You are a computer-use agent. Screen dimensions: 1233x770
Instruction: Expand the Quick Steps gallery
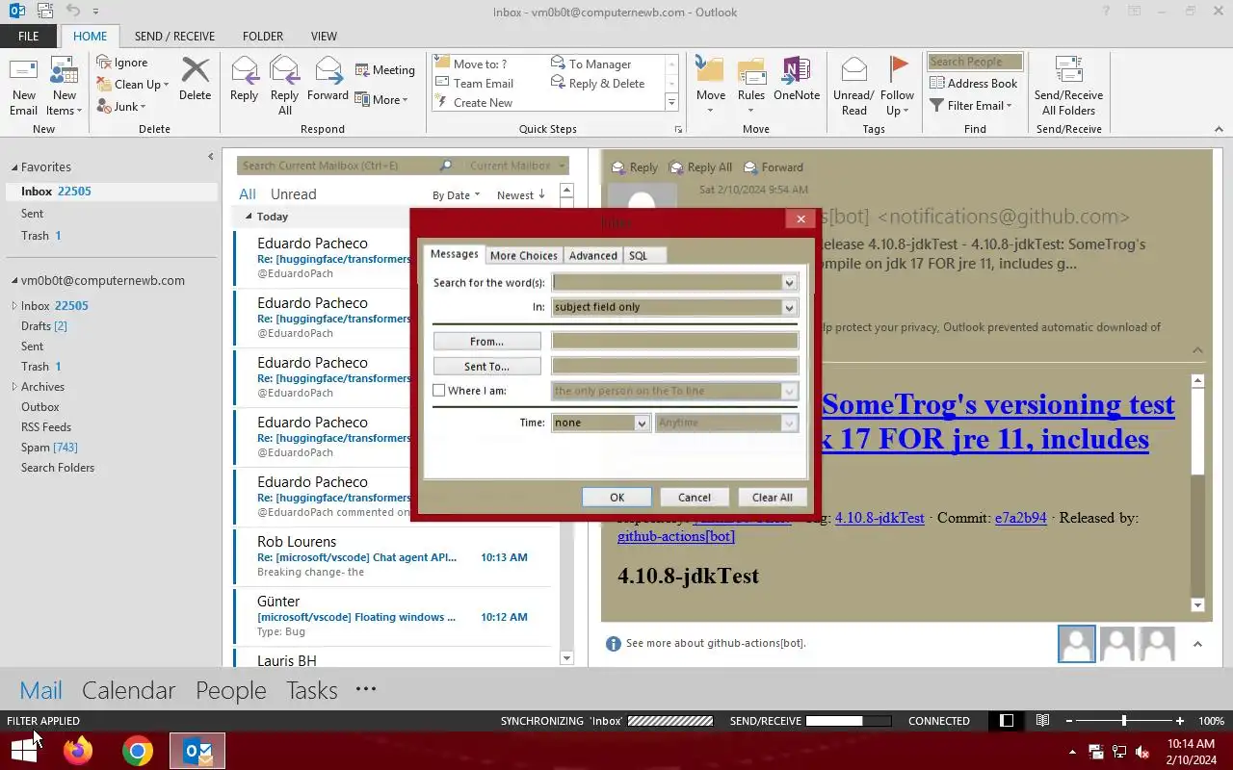tap(671, 103)
